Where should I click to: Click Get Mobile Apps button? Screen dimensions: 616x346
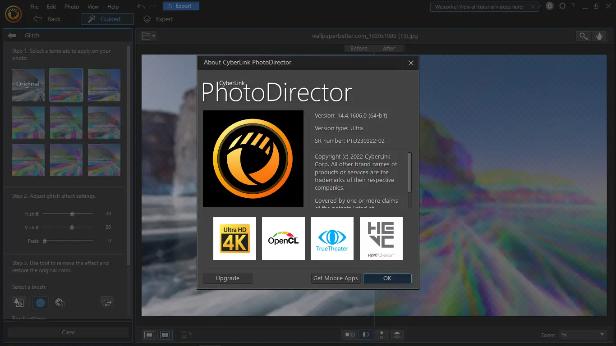tap(336, 278)
